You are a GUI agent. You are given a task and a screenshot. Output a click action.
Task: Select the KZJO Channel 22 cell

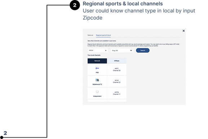(x=117, y=81)
